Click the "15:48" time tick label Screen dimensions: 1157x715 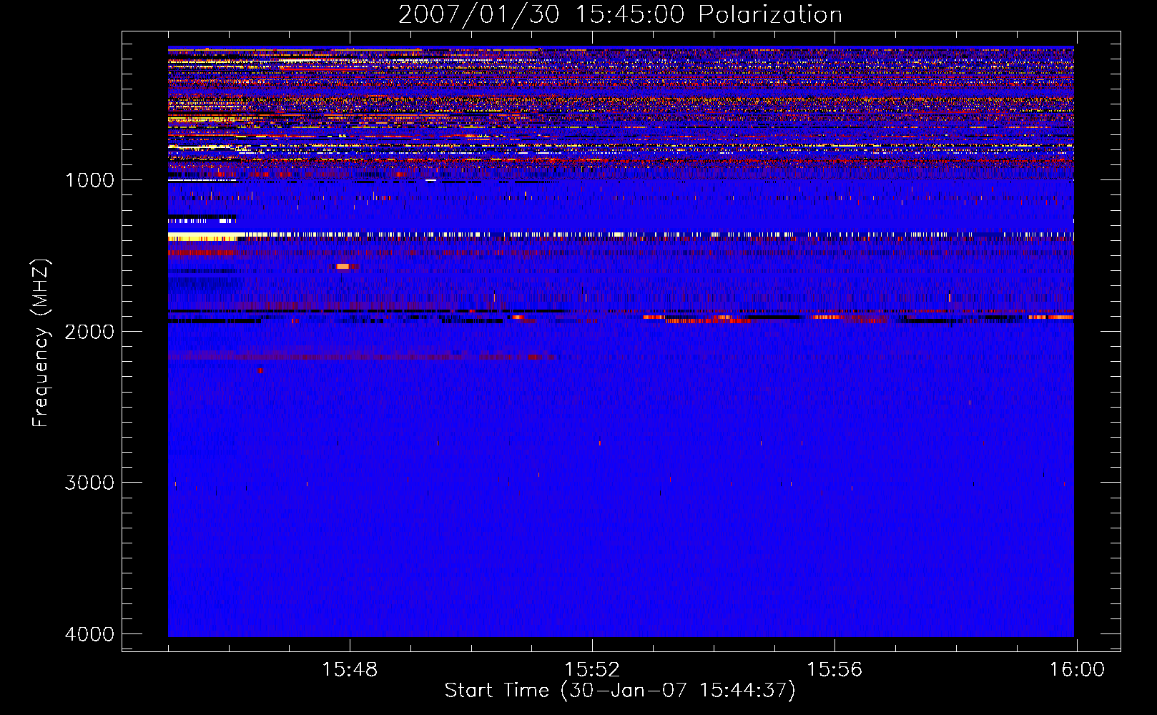pyautogui.click(x=350, y=670)
